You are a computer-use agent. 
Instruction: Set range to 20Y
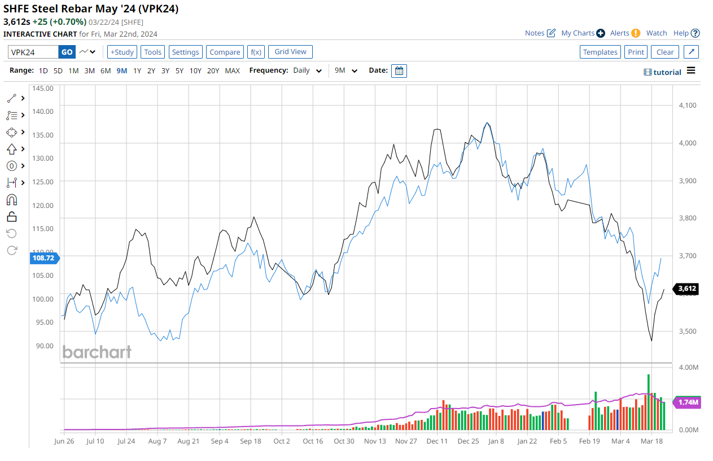tap(213, 70)
